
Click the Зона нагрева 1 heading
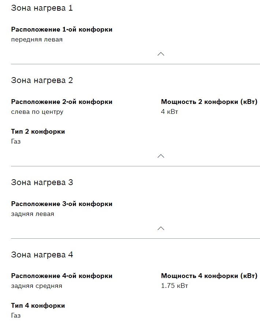42,8
